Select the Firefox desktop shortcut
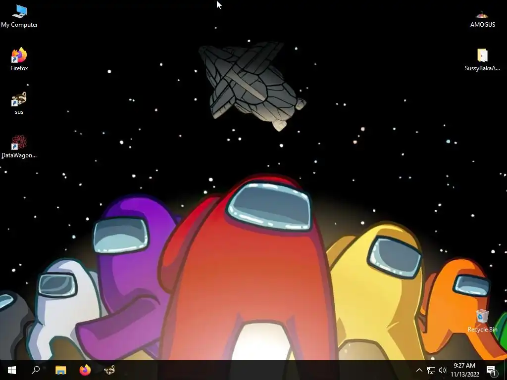 pyautogui.click(x=19, y=59)
